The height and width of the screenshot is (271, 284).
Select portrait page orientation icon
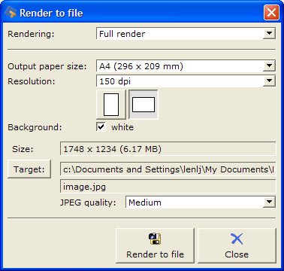pyautogui.click(x=111, y=105)
